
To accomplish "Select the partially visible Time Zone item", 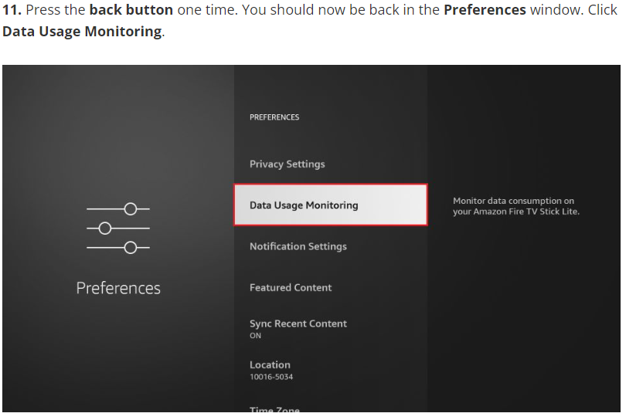I will (x=274, y=410).
